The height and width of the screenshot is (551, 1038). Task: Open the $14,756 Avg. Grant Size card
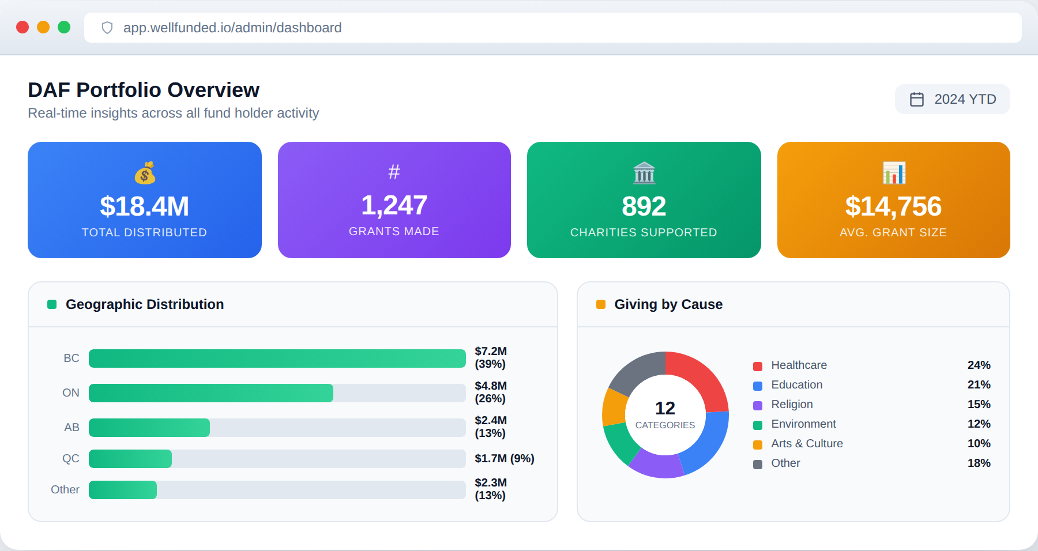point(893,200)
